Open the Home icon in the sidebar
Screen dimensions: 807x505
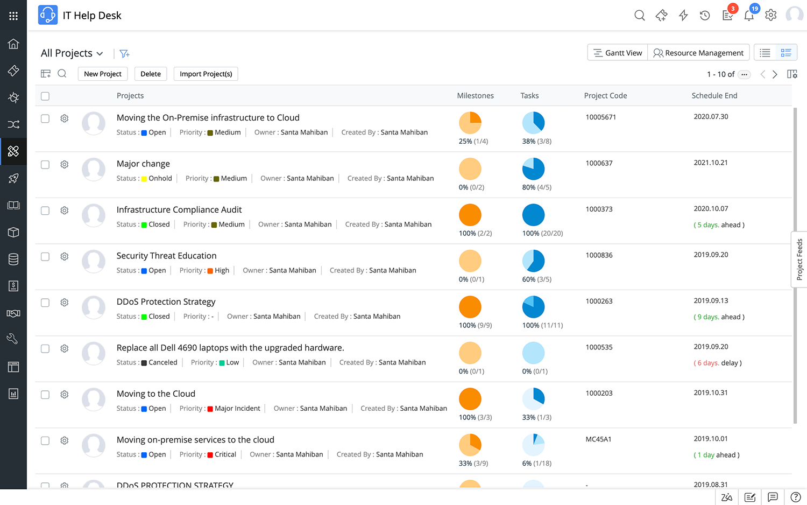(x=13, y=44)
